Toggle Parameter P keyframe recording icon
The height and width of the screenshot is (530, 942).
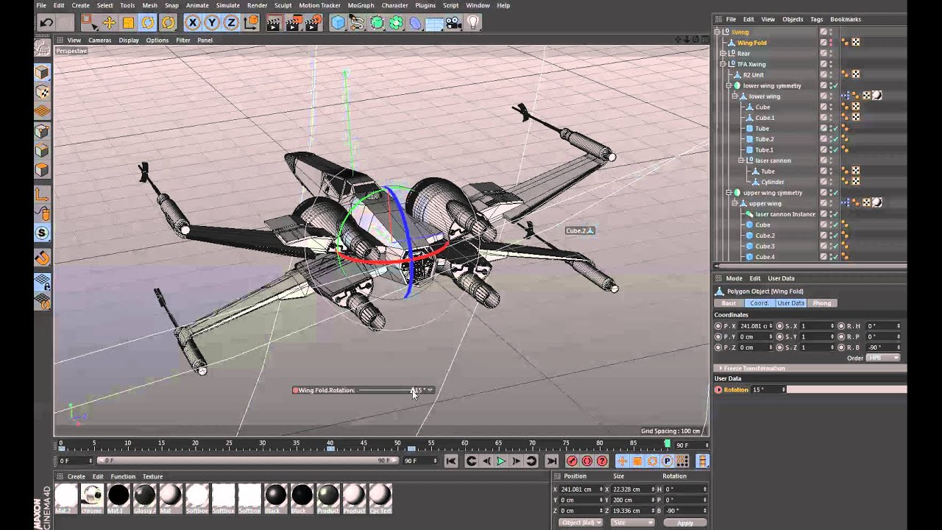(x=667, y=461)
